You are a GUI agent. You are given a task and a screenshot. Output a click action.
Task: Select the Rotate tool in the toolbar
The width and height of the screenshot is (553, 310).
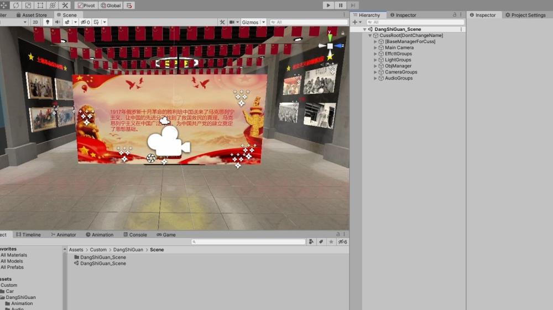(16, 6)
